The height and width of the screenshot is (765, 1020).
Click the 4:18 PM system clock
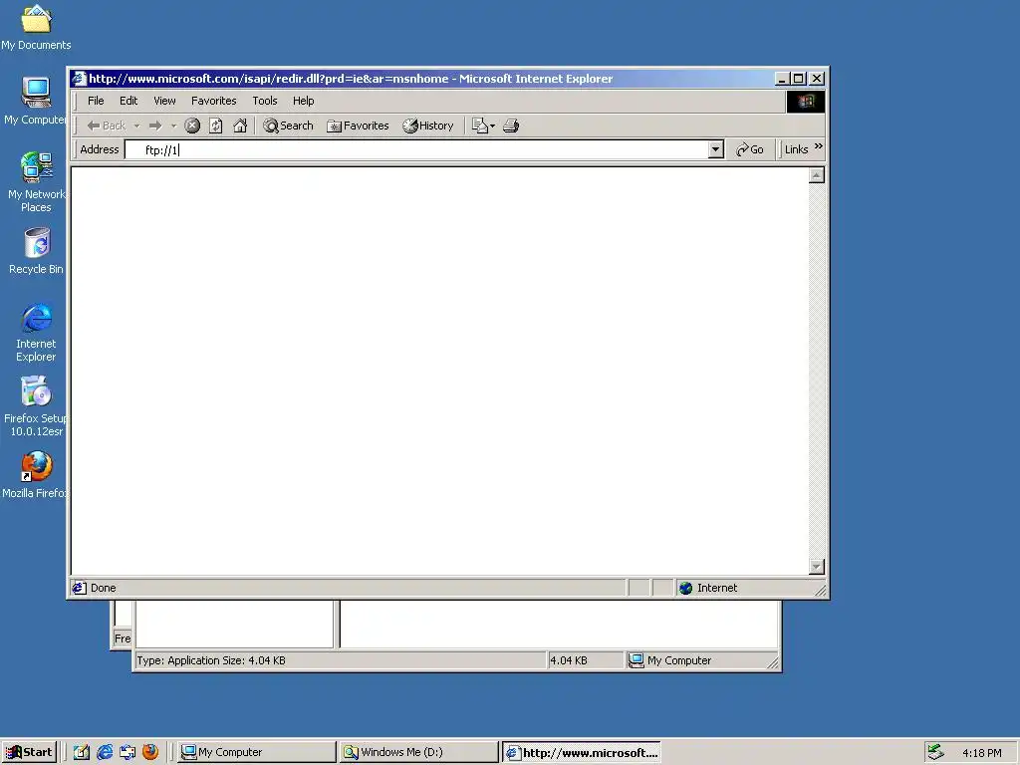tap(981, 753)
